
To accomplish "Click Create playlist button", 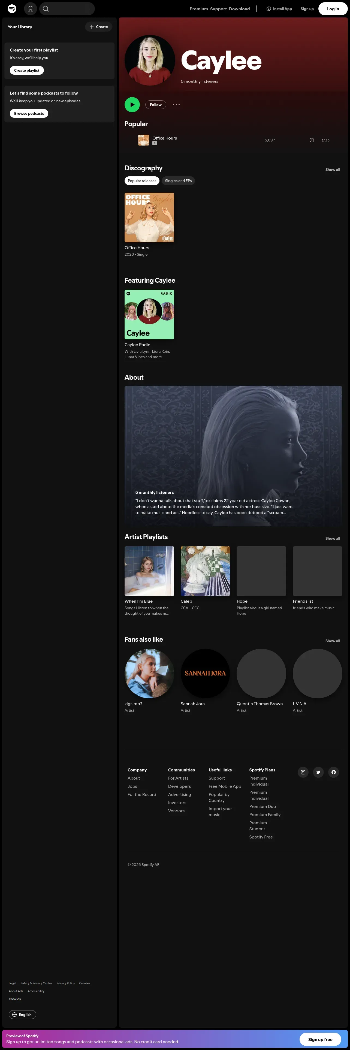I will click(x=27, y=71).
